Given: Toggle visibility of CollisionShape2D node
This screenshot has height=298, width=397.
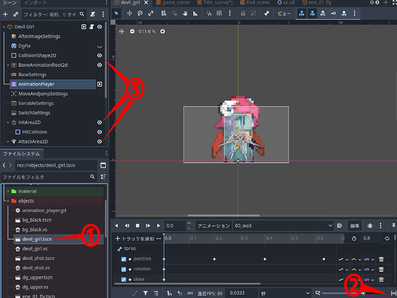Looking at the screenshot, I should [x=100, y=55].
